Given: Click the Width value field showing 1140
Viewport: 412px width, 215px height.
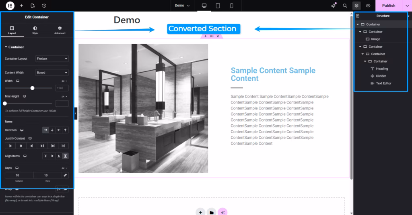Looking at the screenshot, I should pos(62,88).
